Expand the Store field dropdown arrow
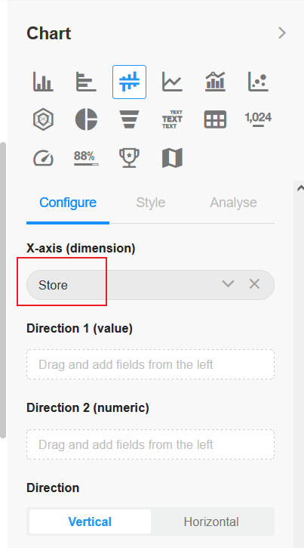 228,284
